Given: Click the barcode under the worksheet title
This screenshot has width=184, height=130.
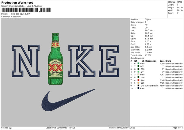Looking at the screenshot, I should [x=26, y=10].
